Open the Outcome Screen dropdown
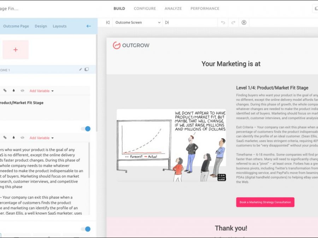 tap(137, 23)
